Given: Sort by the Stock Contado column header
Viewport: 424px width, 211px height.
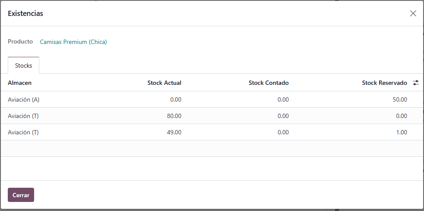Looking at the screenshot, I should (269, 83).
